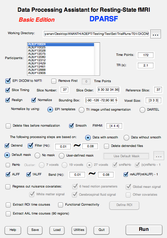Browse for mask file with ellipsis button
This screenshot has height=238, width=167.
pos(159,156)
